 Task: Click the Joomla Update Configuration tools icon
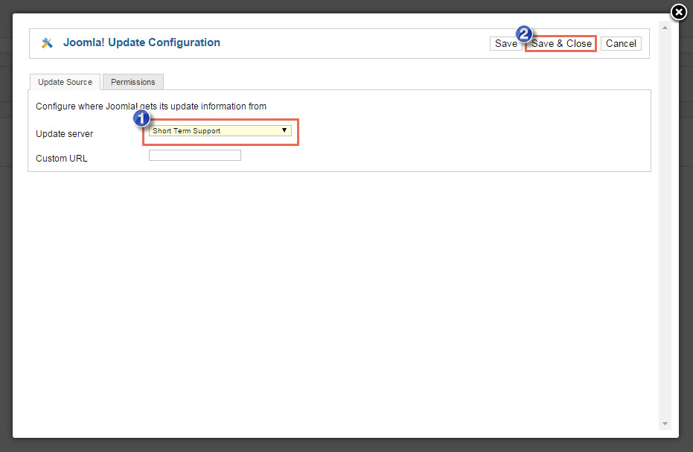(47, 43)
